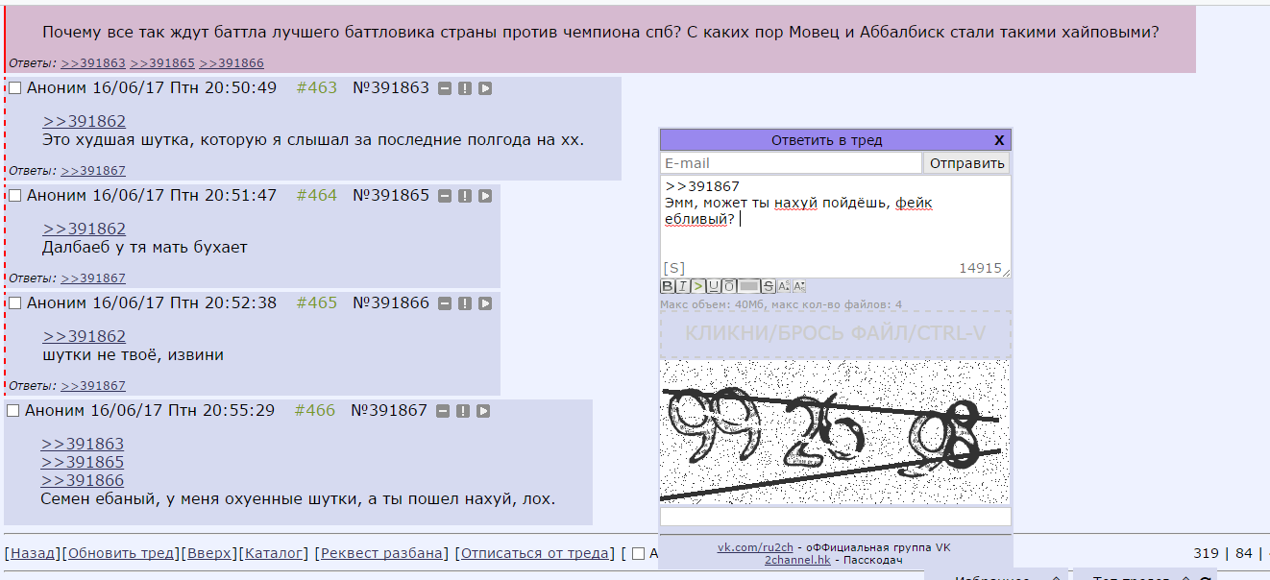The width and height of the screenshot is (1270, 580).
Task: Apply strikethrough formatting in reply form
Action: 769,286
